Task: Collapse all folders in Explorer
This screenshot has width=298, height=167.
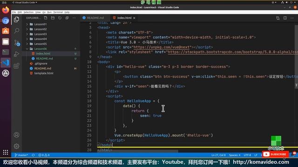Action: (67, 18)
